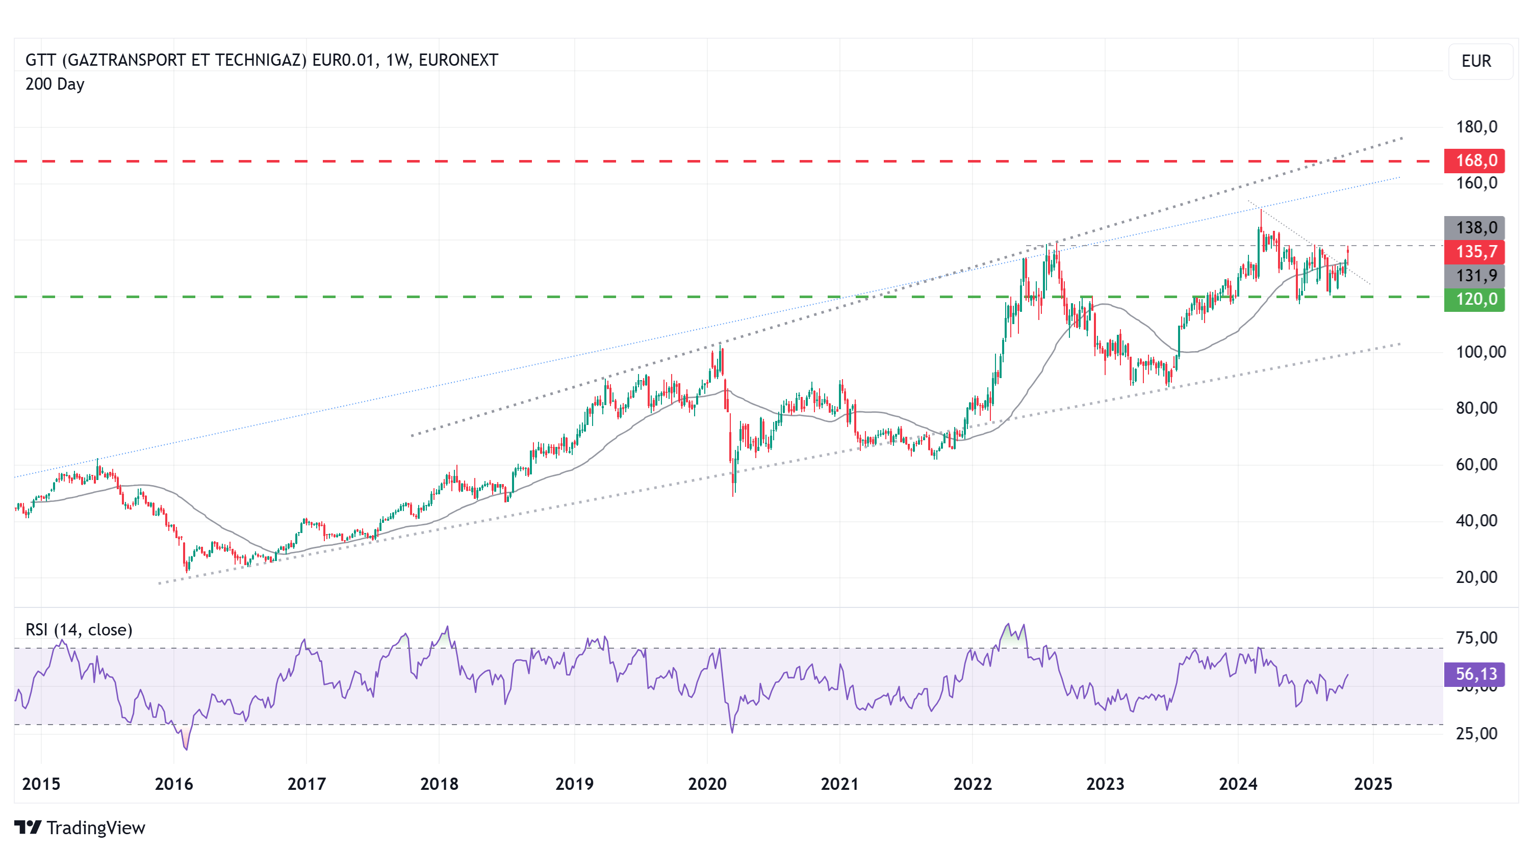Click the 2022 time axis label

pyautogui.click(x=973, y=784)
